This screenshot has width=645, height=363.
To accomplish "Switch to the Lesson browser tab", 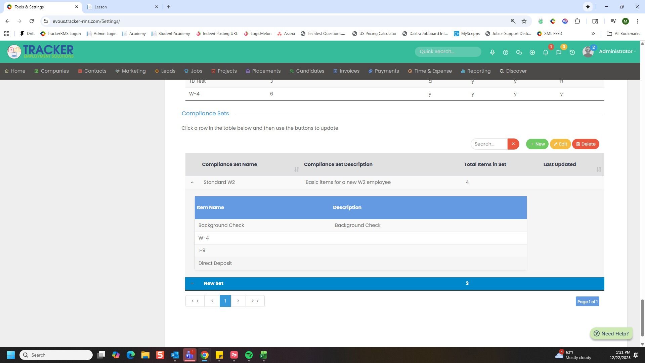I will tap(121, 7).
